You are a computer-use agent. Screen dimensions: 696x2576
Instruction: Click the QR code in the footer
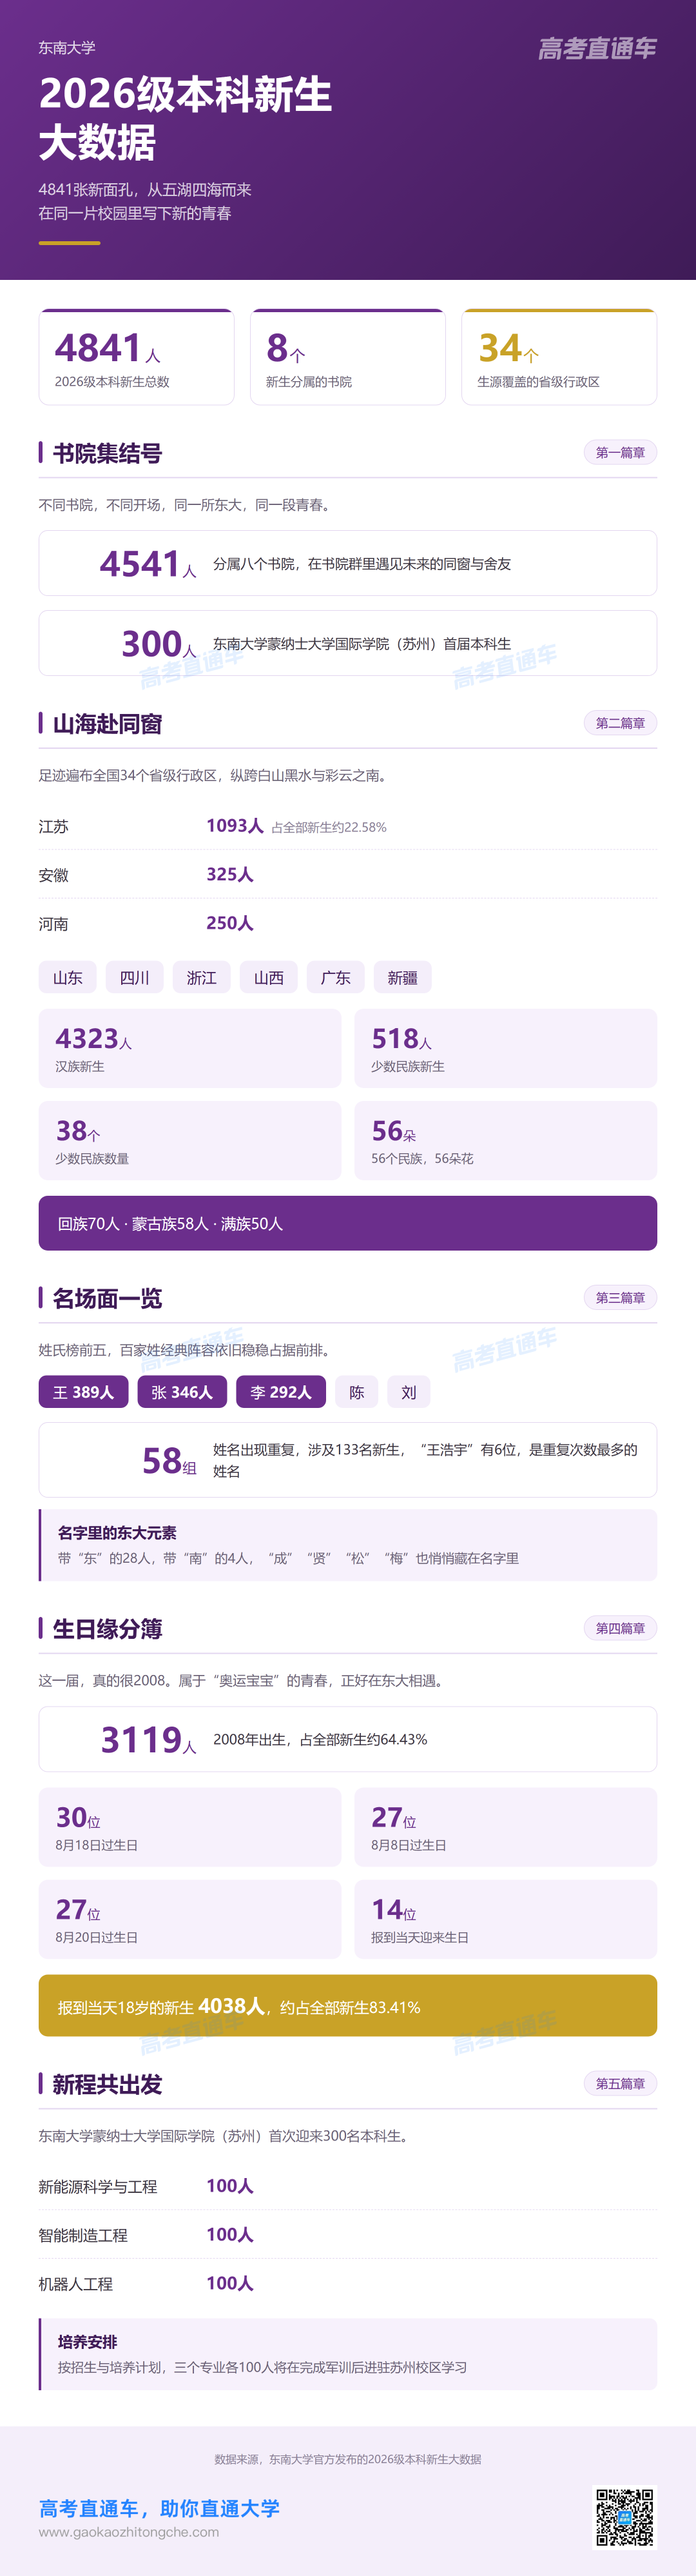(x=625, y=2516)
